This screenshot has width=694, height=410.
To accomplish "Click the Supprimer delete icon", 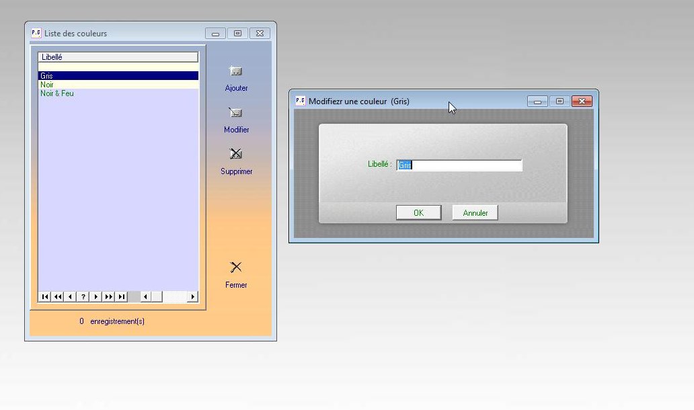I will click(x=236, y=155).
